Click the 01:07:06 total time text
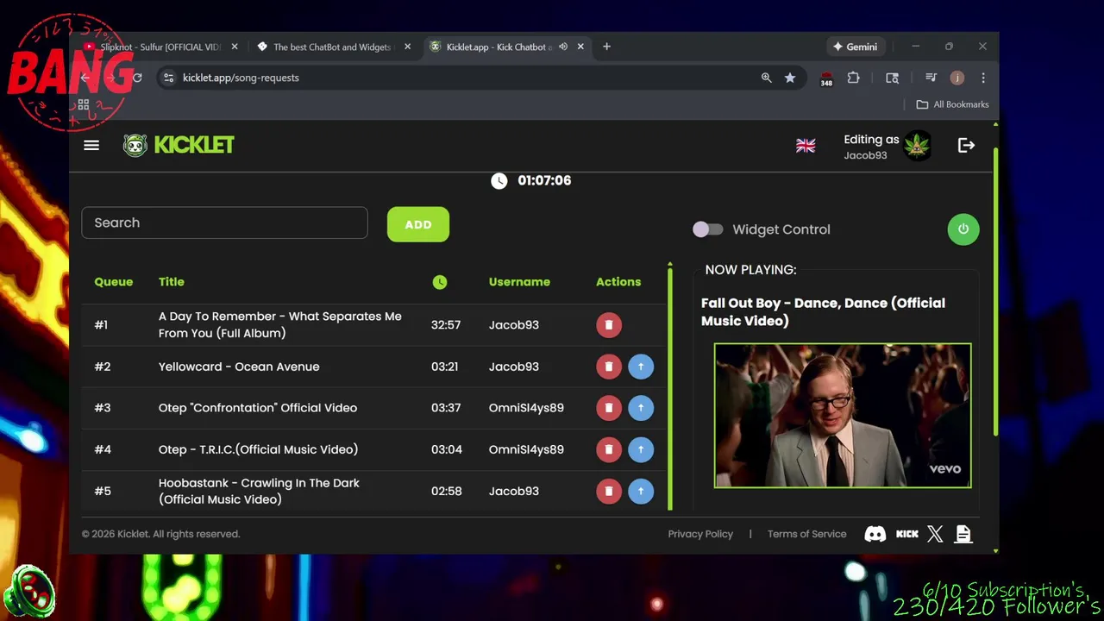 click(544, 180)
